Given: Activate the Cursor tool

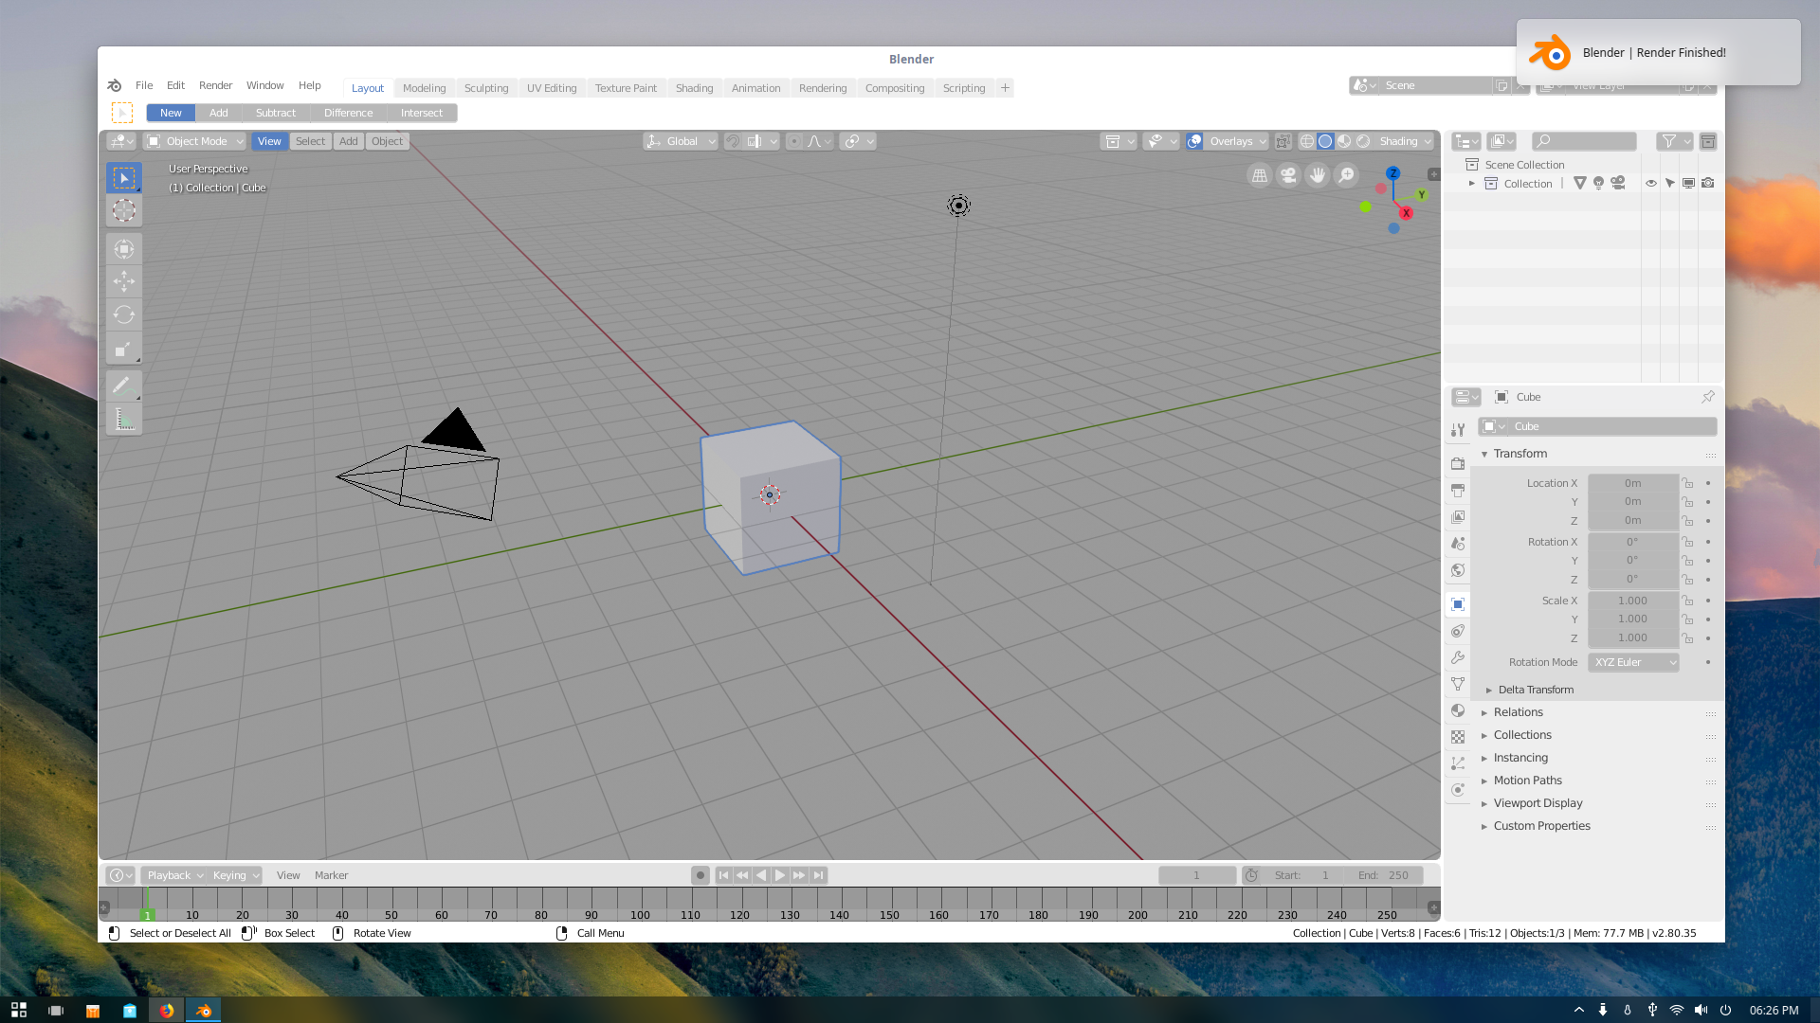Looking at the screenshot, I should [124, 210].
